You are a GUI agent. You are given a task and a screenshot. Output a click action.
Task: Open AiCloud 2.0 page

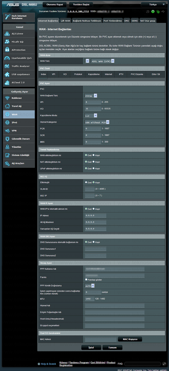tap(19, 82)
